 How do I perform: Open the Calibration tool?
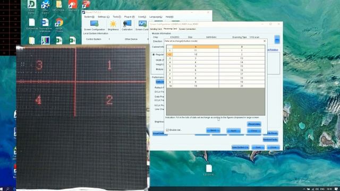pos(127,25)
